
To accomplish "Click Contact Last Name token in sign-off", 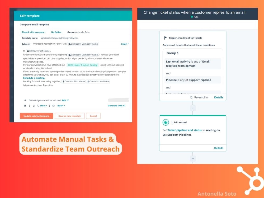I will click(x=98, y=82).
